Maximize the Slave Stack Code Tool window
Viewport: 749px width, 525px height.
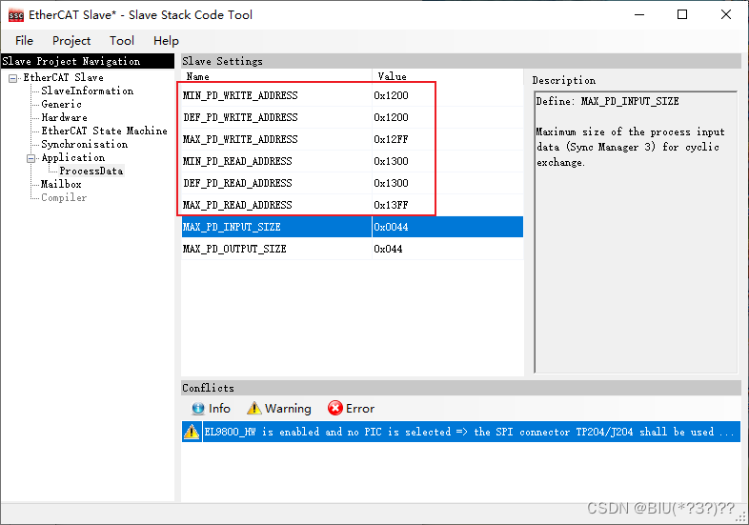(x=682, y=15)
